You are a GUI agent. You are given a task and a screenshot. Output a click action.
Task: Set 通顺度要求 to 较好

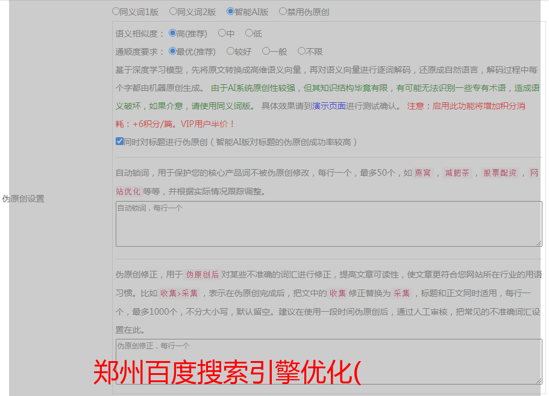(230, 51)
